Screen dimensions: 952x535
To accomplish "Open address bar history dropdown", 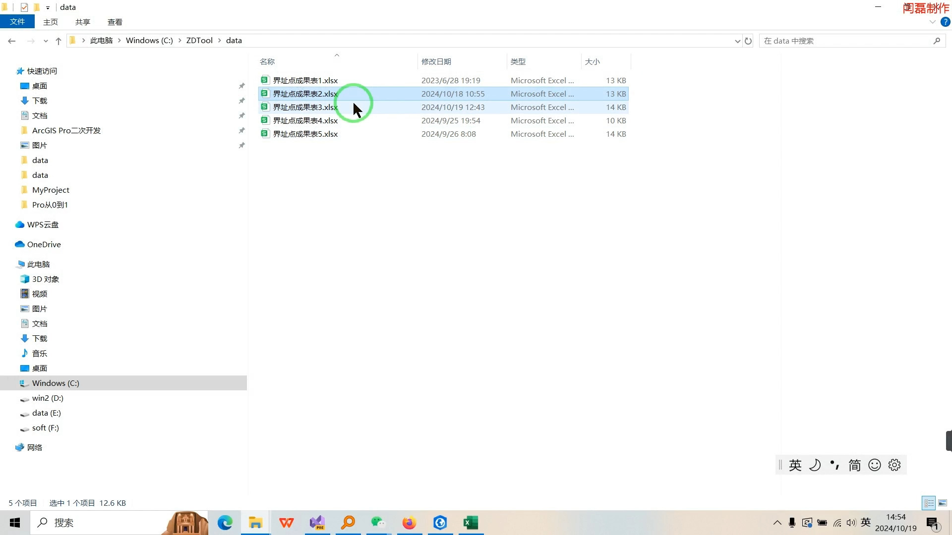I will (x=737, y=41).
